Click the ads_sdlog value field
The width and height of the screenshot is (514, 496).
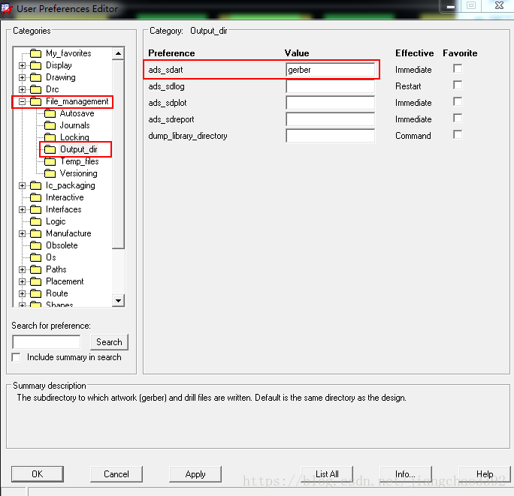click(x=331, y=86)
